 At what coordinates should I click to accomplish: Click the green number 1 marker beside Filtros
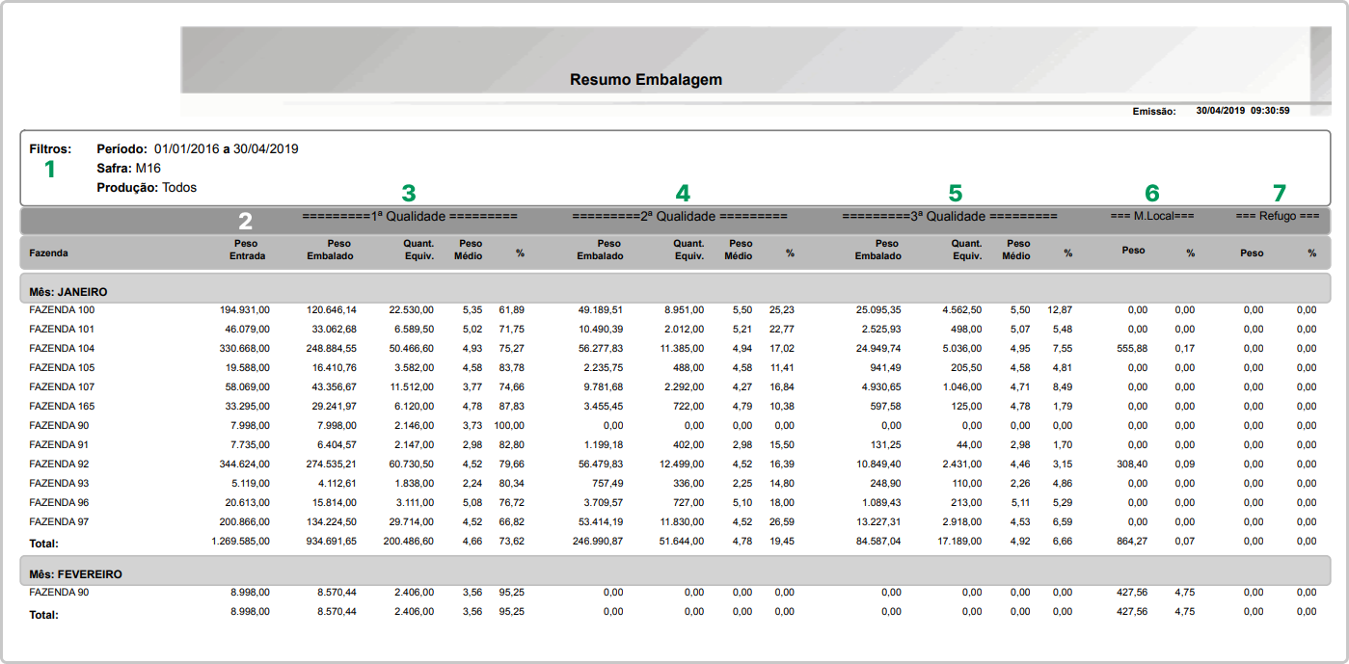[x=49, y=170]
